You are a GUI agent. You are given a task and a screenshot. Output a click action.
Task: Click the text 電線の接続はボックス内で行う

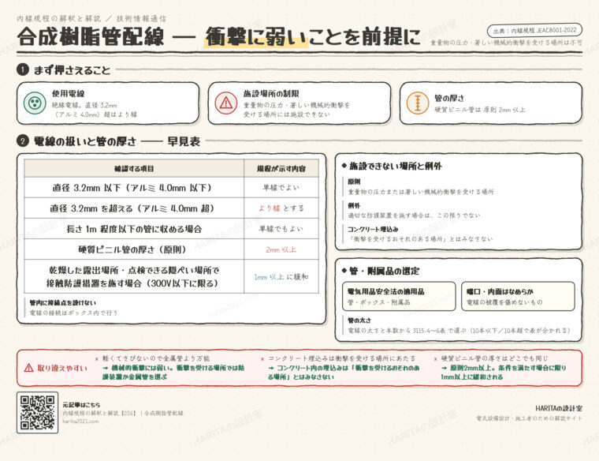click(74, 313)
